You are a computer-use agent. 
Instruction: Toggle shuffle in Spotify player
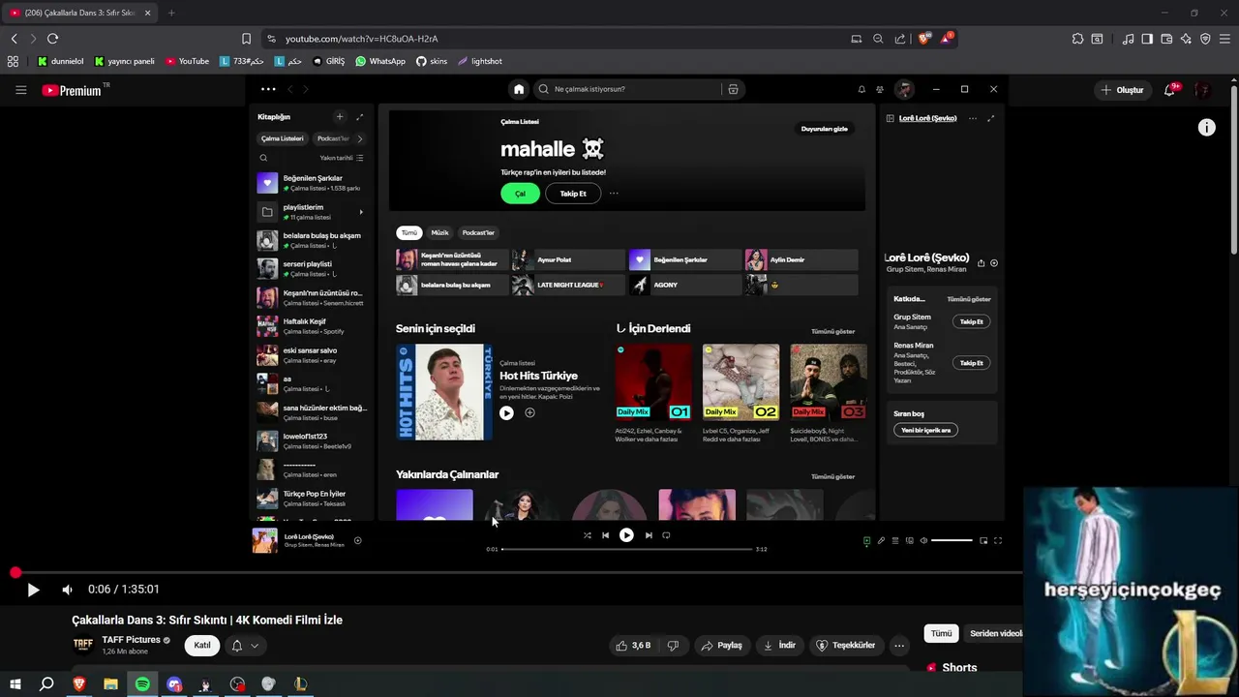click(x=587, y=535)
